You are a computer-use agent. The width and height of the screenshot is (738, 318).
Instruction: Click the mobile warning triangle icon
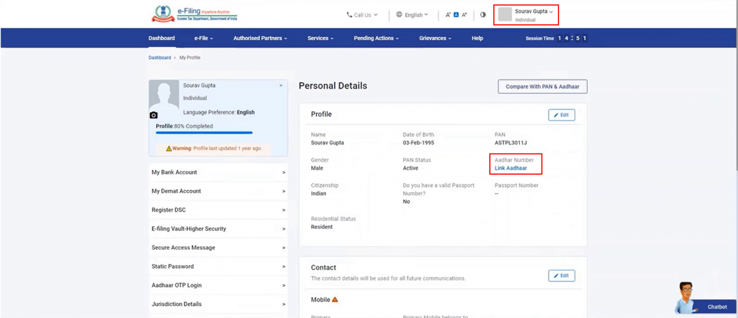coord(335,299)
